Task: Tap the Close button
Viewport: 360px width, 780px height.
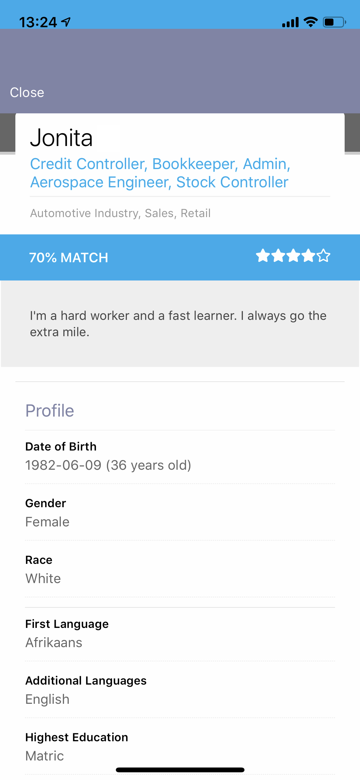Action: [27, 93]
